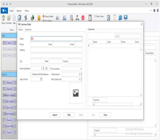Click the Email input field
The height and width of the screenshot is (140, 160).
[x=61, y=44]
